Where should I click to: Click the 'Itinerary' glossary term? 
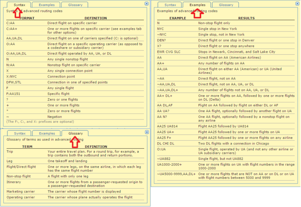14,182
